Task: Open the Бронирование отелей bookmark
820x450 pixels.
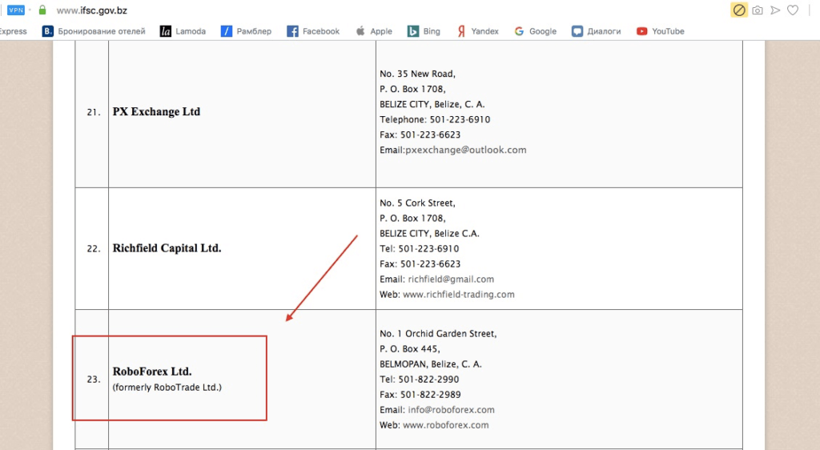Action: pos(94,31)
